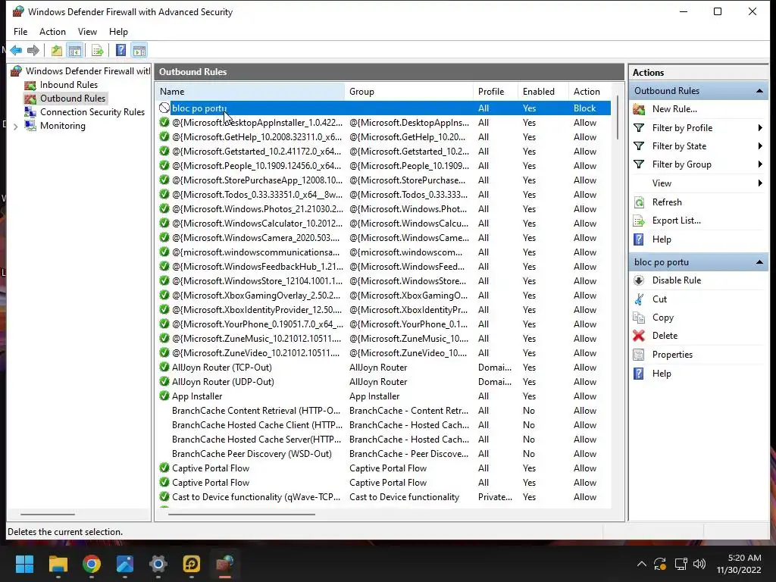
Task: Select BranchCache Hosted Cache Client rule
Action: [x=383, y=425]
